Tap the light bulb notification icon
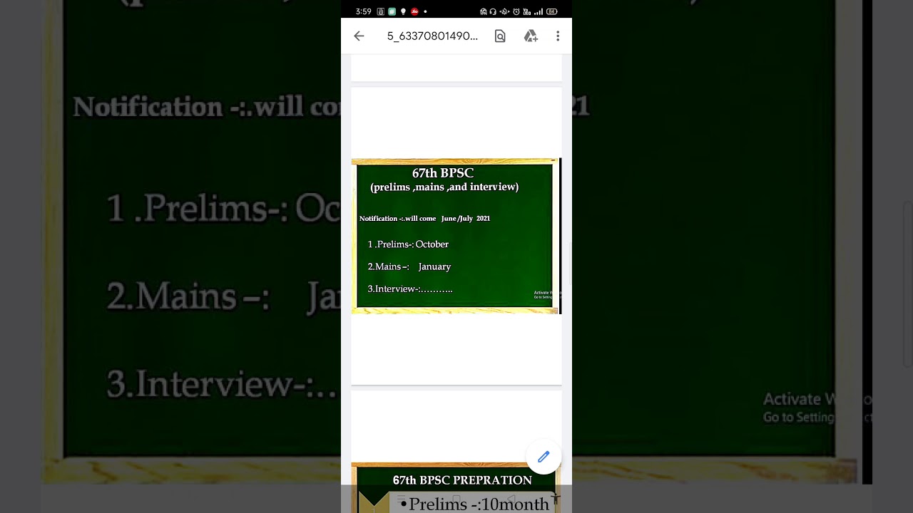The width and height of the screenshot is (913, 513). tap(403, 11)
